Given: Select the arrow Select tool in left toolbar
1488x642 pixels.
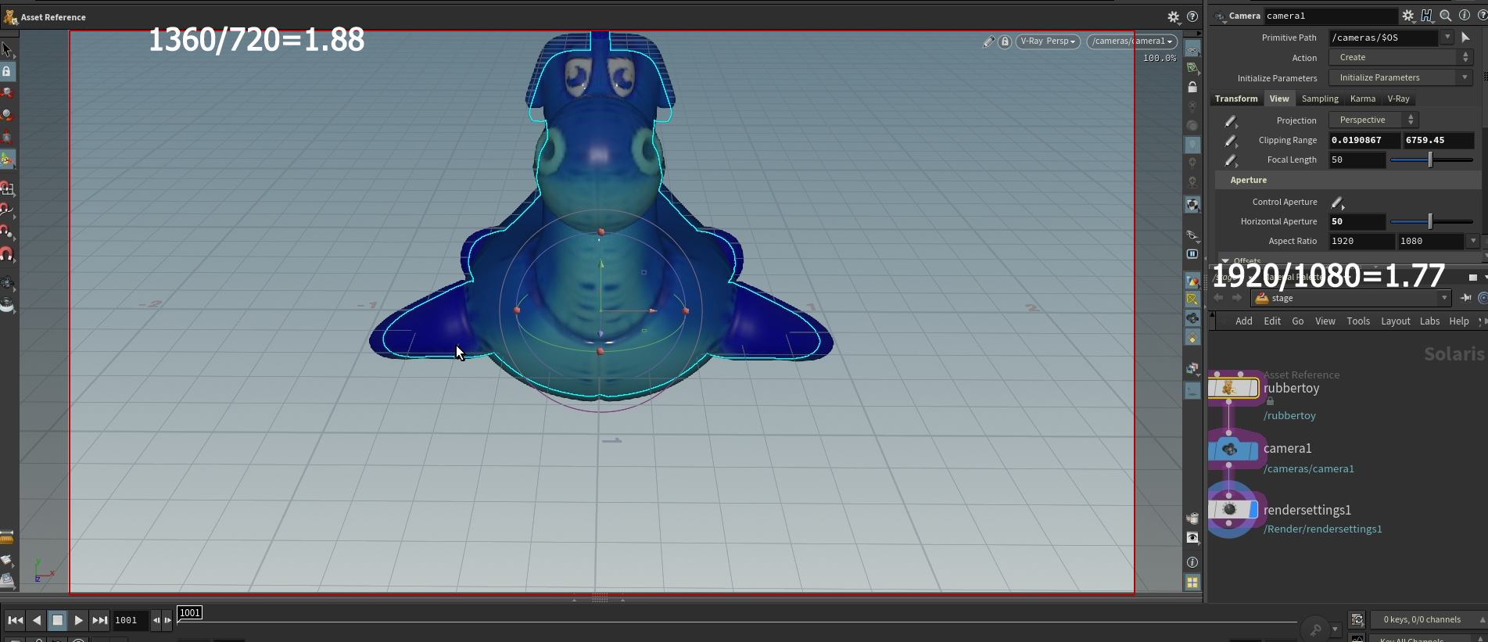Looking at the screenshot, I should pos(7,49).
